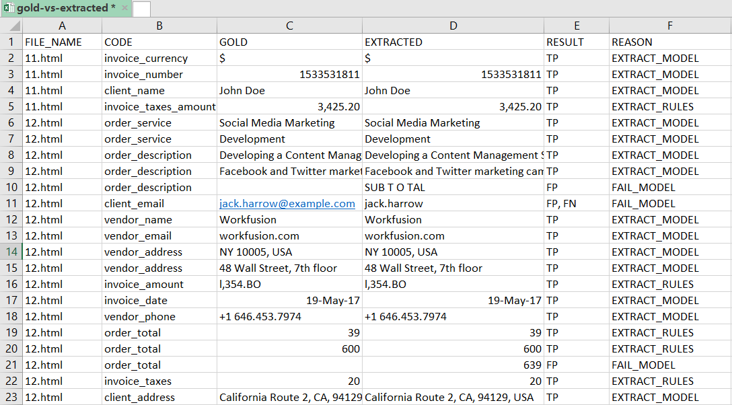Select row 21 header
This screenshot has height=405, width=732.
click(x=11, y=365)
